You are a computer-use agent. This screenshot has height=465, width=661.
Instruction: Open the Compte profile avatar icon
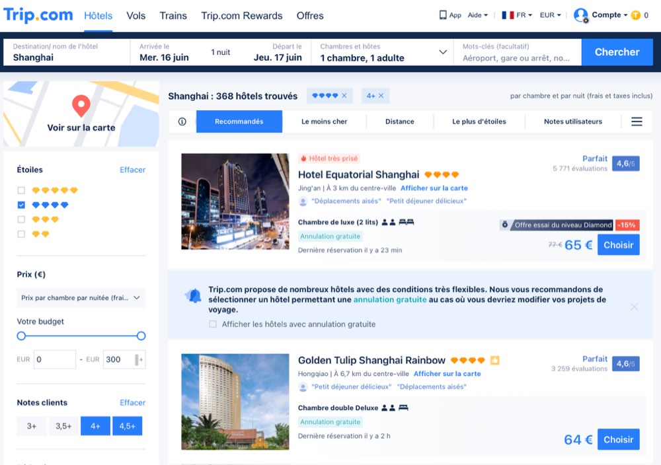click(581, 15)
